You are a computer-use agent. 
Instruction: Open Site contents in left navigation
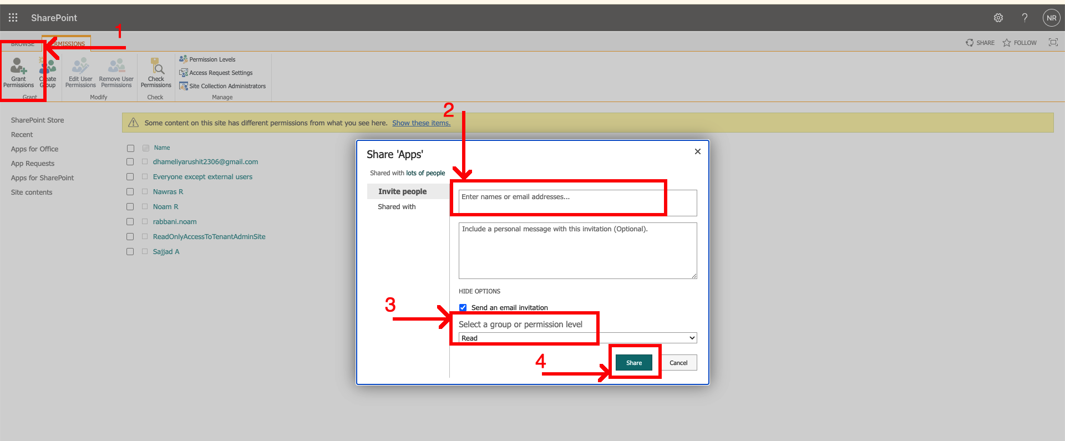point(32,192)
